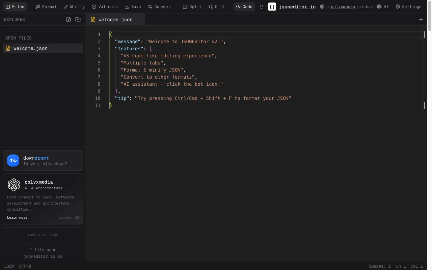Click the 'jsoneditor.io v2' footer text

coord(43,256)
